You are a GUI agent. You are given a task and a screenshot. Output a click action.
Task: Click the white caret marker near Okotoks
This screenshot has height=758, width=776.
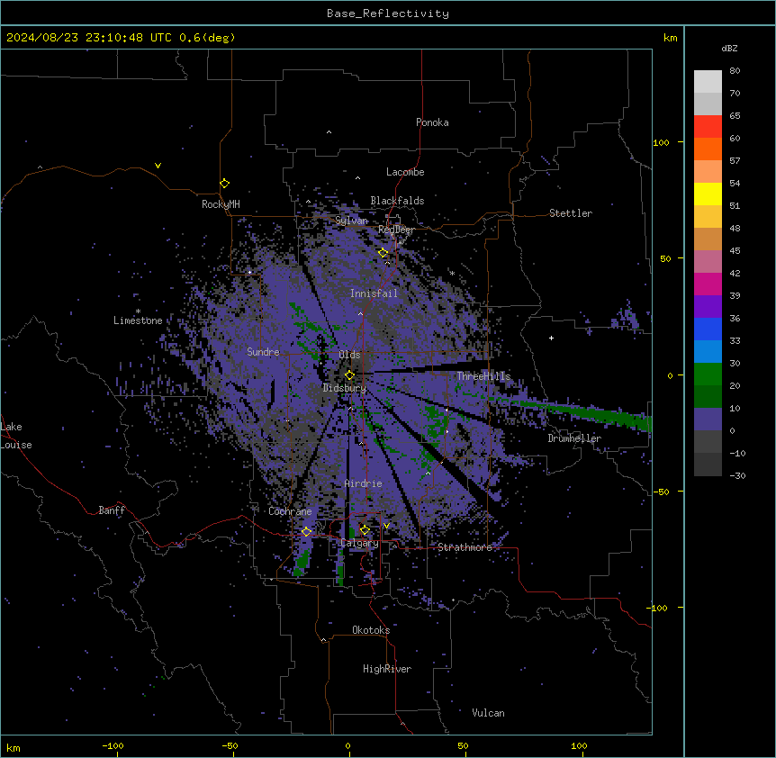pyautogui.click(x=323, y=640)
